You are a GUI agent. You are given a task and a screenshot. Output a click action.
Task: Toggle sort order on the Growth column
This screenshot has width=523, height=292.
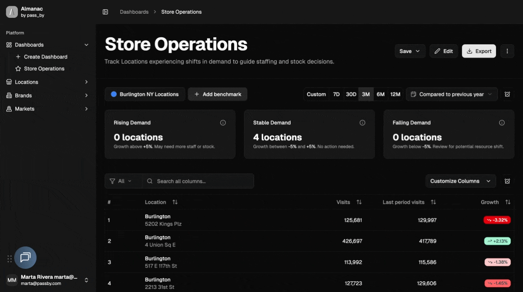point(508,202)
